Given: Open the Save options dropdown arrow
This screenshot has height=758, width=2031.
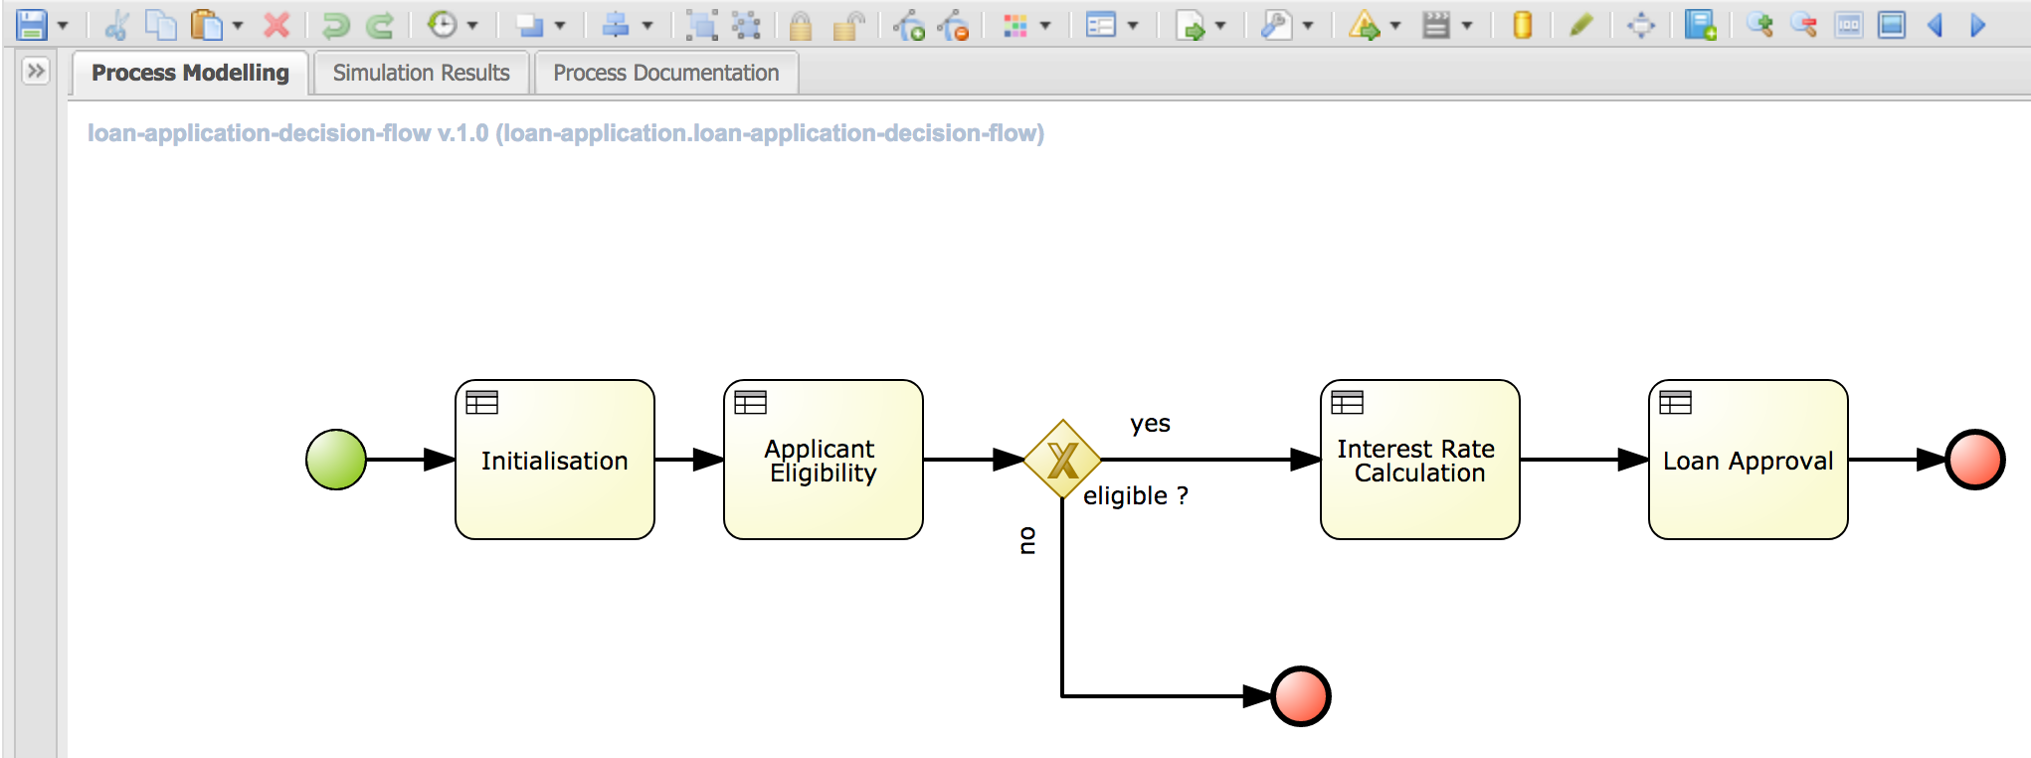Looking at the screenshot, I should (63, 26).
